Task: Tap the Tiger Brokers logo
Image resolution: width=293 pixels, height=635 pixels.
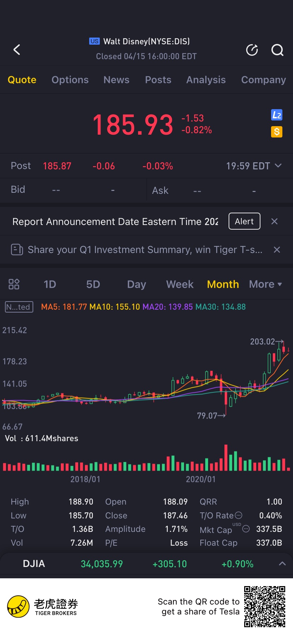Action: click(42, 607)
